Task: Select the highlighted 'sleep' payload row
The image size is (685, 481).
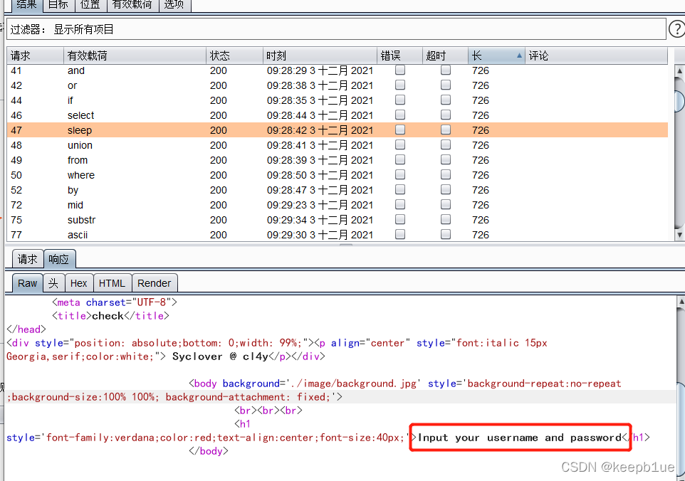Action: pos(338,130)
